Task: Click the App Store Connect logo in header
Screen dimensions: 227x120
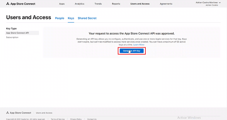Action: 21,4
